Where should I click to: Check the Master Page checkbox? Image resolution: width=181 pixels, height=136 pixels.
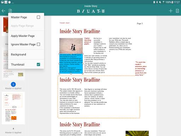(39, 17)
